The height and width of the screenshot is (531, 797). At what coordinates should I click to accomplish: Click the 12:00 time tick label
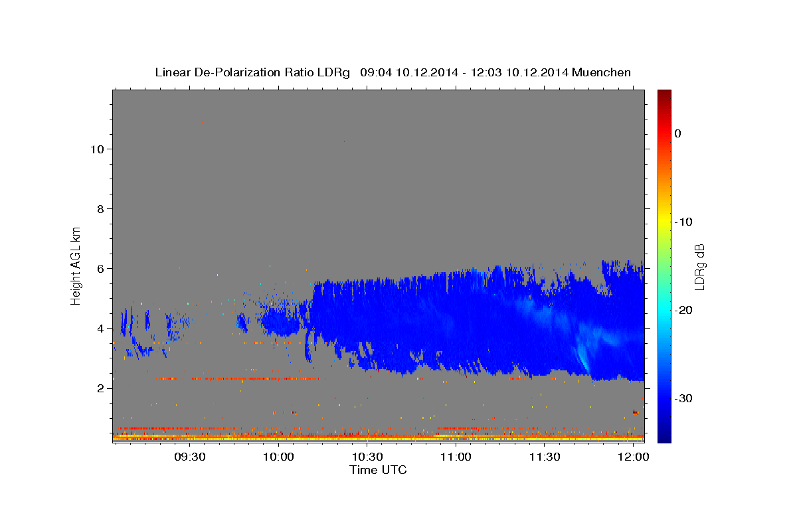pos(634,457)
